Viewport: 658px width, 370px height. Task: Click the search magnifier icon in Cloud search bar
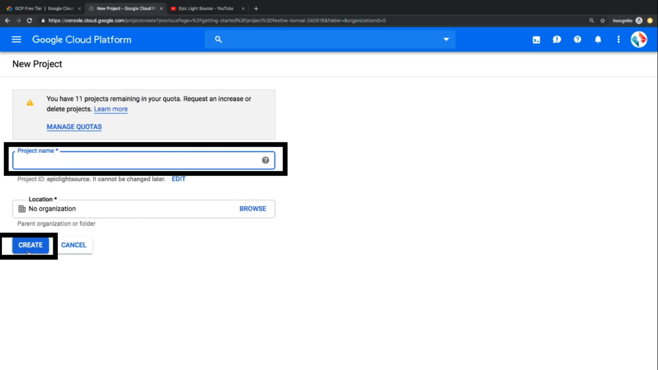218,39
